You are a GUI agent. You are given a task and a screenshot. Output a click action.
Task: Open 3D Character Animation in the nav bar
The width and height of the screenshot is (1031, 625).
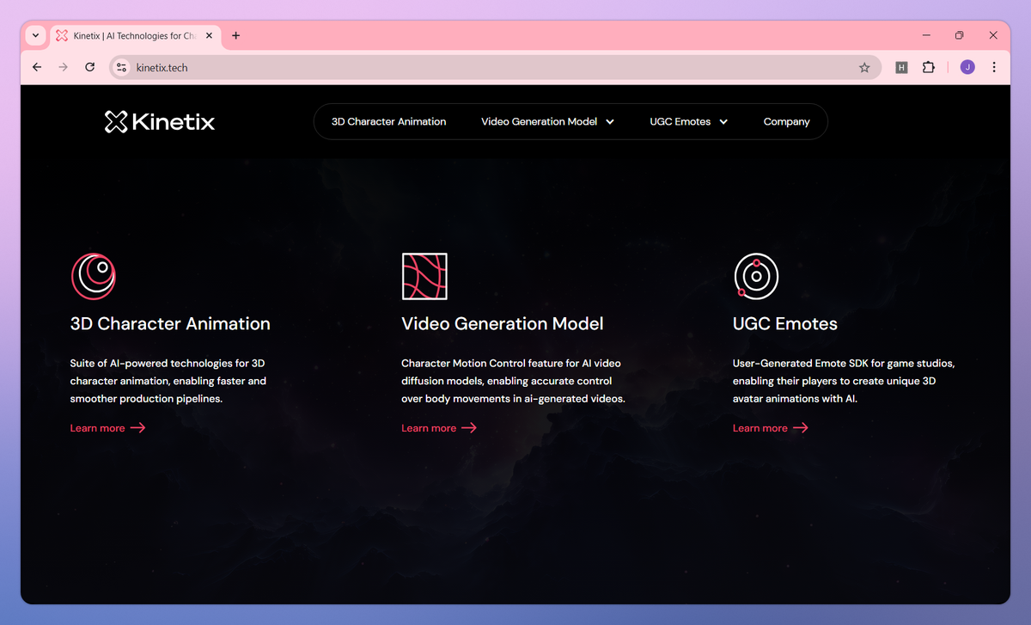click(389, 122)
